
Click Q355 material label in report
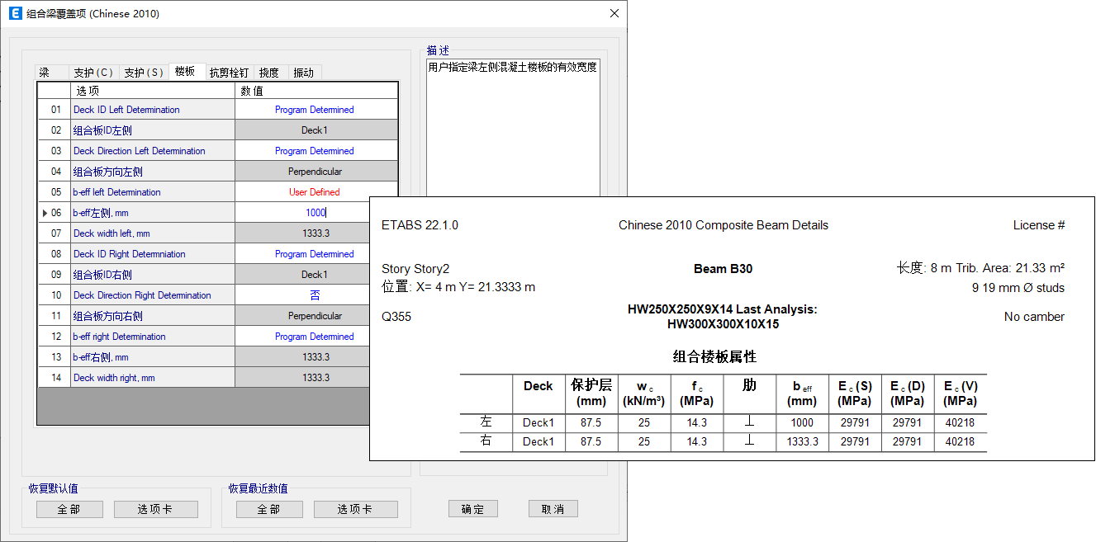(396, 317)
